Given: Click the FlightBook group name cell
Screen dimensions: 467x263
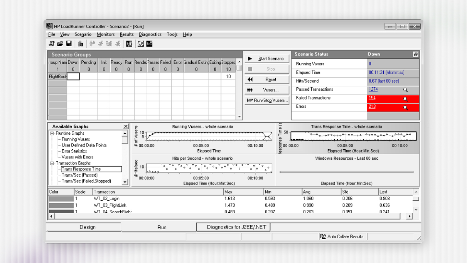Looking at the screenshot, I should (x=58, y=77).
